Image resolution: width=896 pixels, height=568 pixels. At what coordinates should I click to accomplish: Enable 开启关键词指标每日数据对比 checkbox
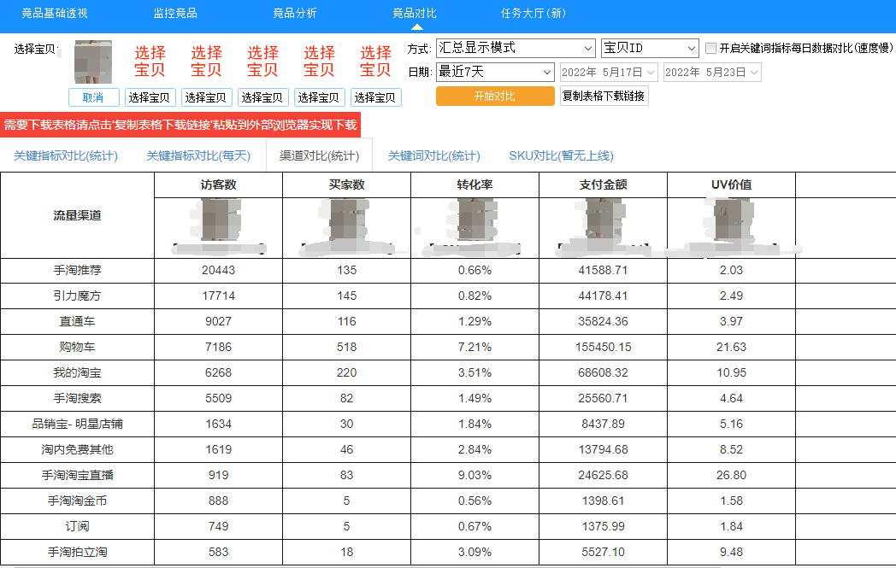(710, 48)
